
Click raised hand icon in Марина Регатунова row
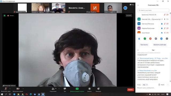click(162, 28)
